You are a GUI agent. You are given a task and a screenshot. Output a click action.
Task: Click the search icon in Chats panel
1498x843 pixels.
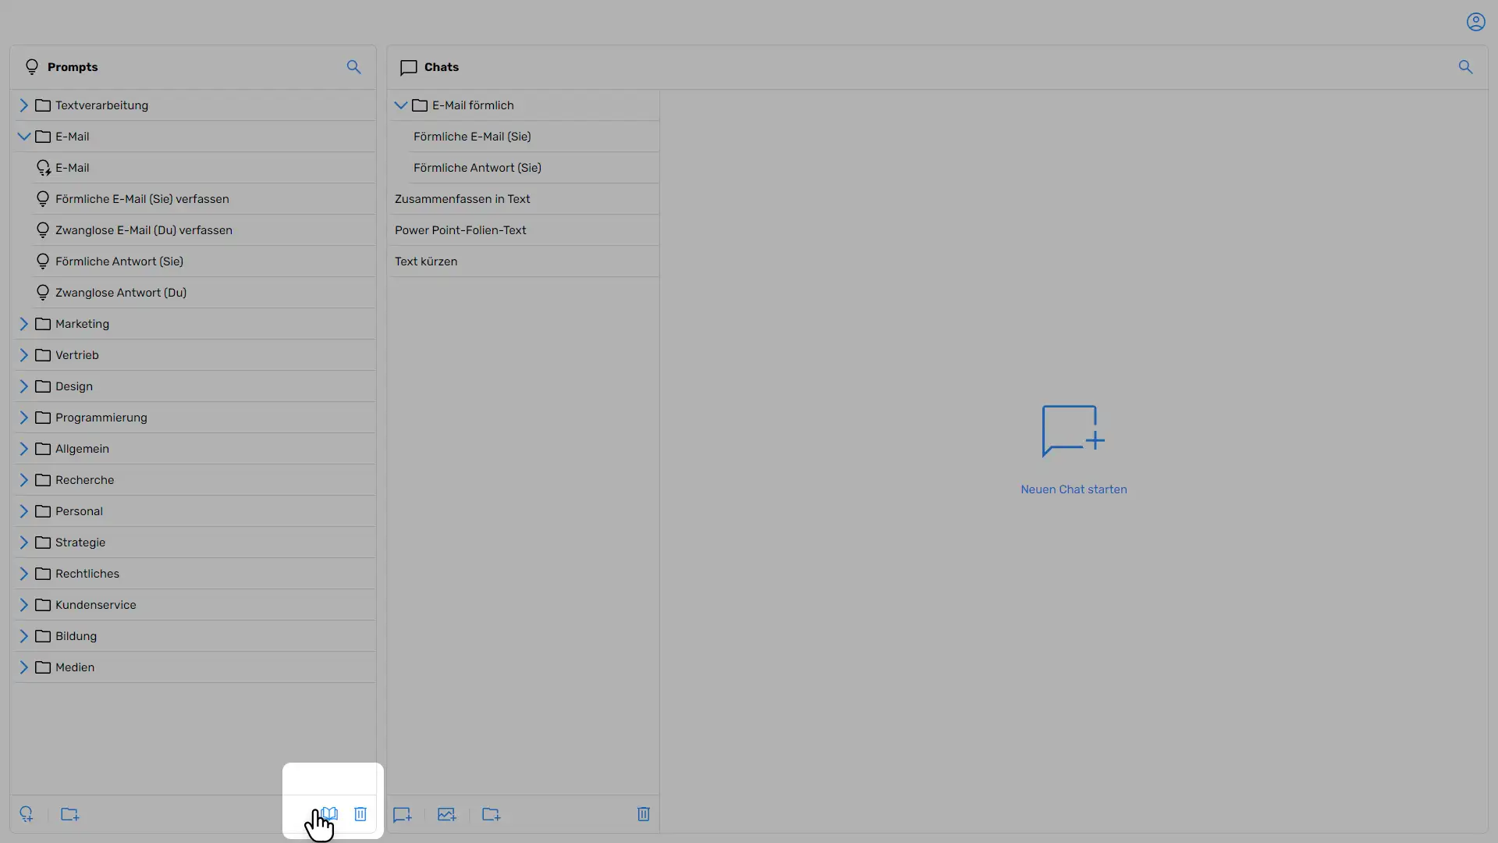tap(1466, 66)
